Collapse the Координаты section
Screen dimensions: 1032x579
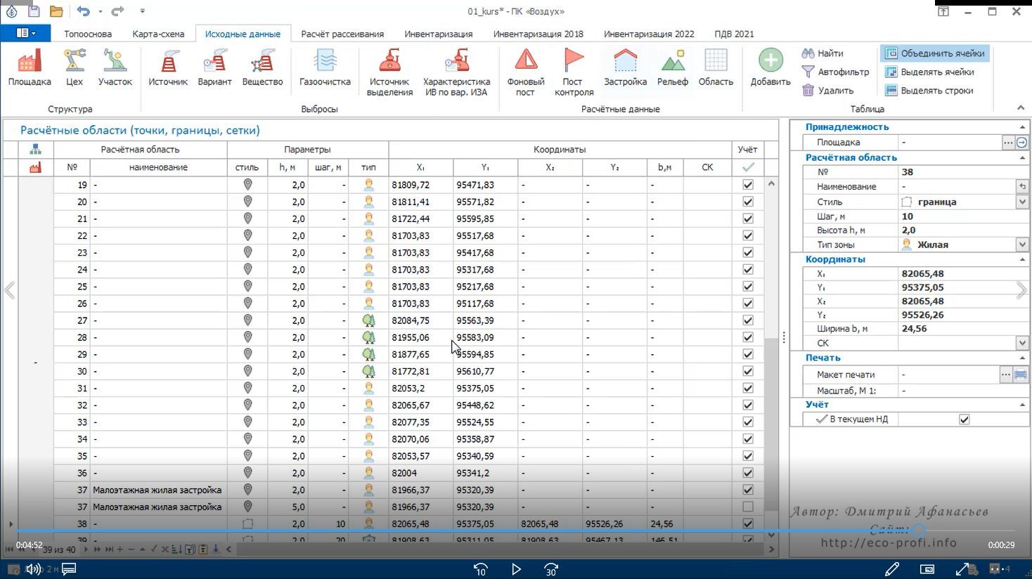[1022, 259]
